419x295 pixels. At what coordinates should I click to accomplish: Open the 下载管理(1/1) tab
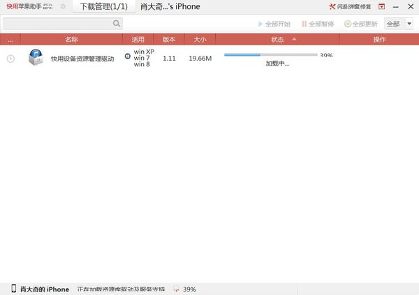click(104, 6)
